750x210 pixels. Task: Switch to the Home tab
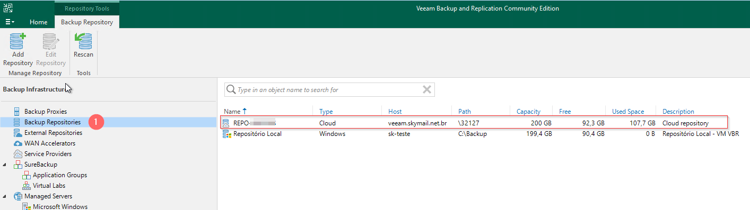39,22
